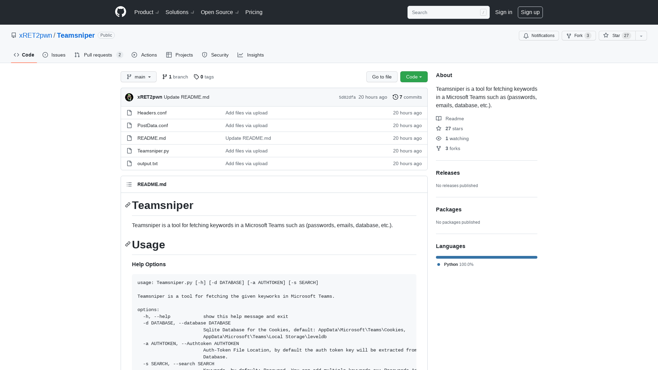This screenshot has height=370, width=658.
Task: Expand the main branch selector
Action: click(138, 77)
